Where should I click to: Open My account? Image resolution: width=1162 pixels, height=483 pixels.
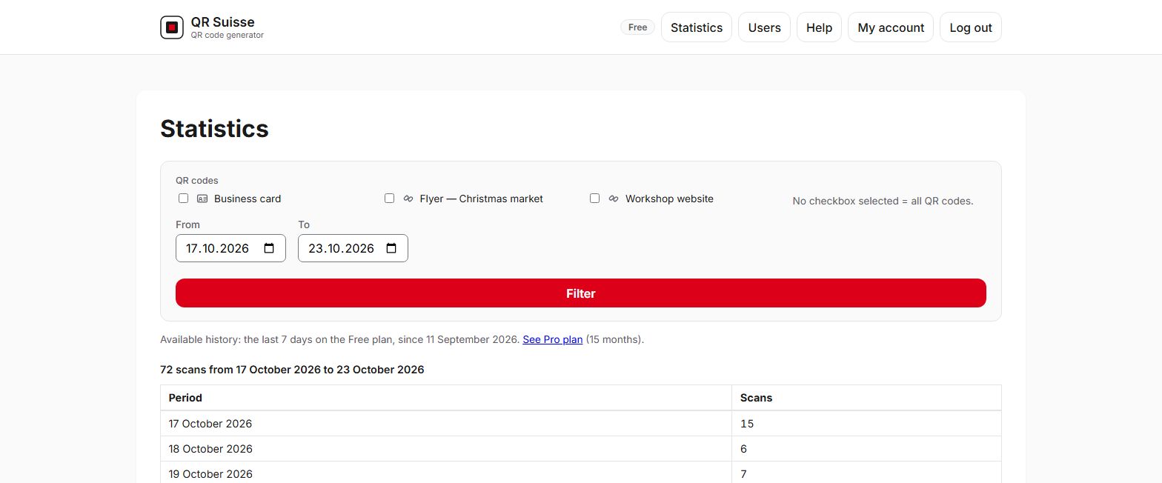(891, 27)
